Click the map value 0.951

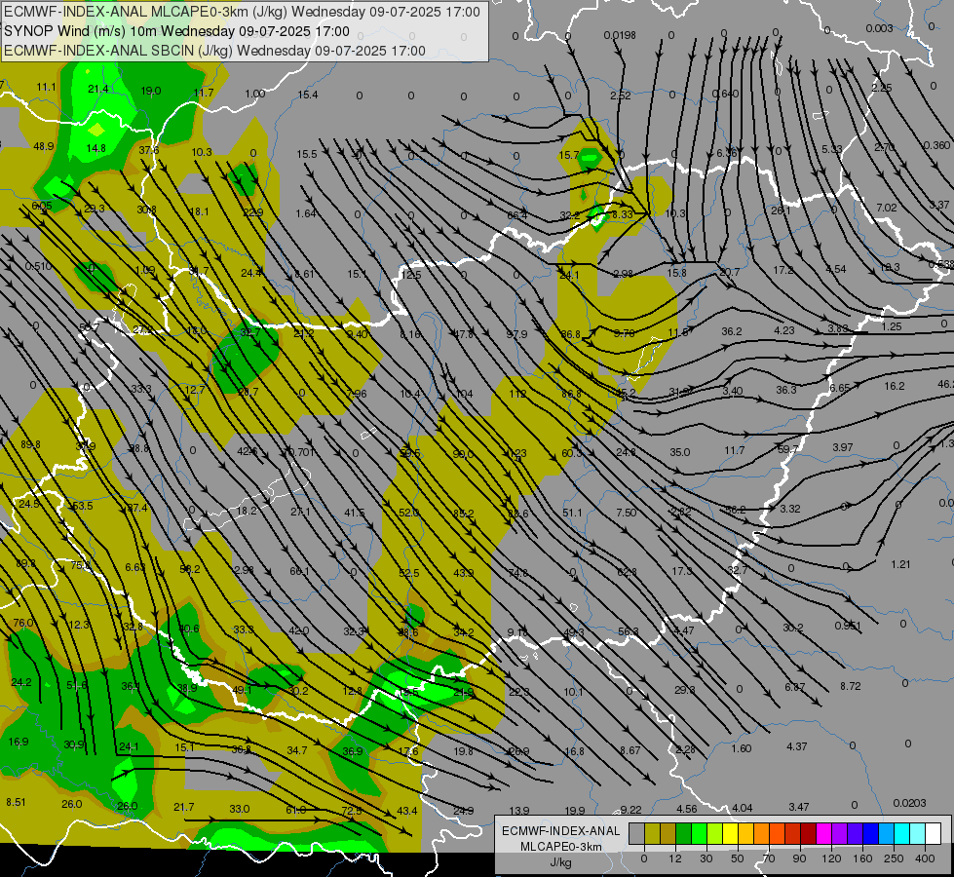tap(848, 626)
